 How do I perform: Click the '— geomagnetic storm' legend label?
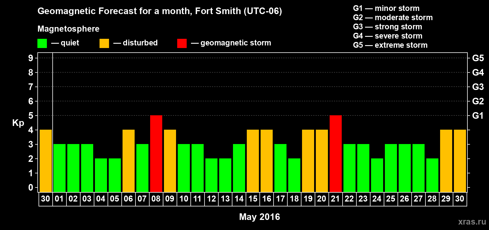pyautogui.click(x=231, y=43)
